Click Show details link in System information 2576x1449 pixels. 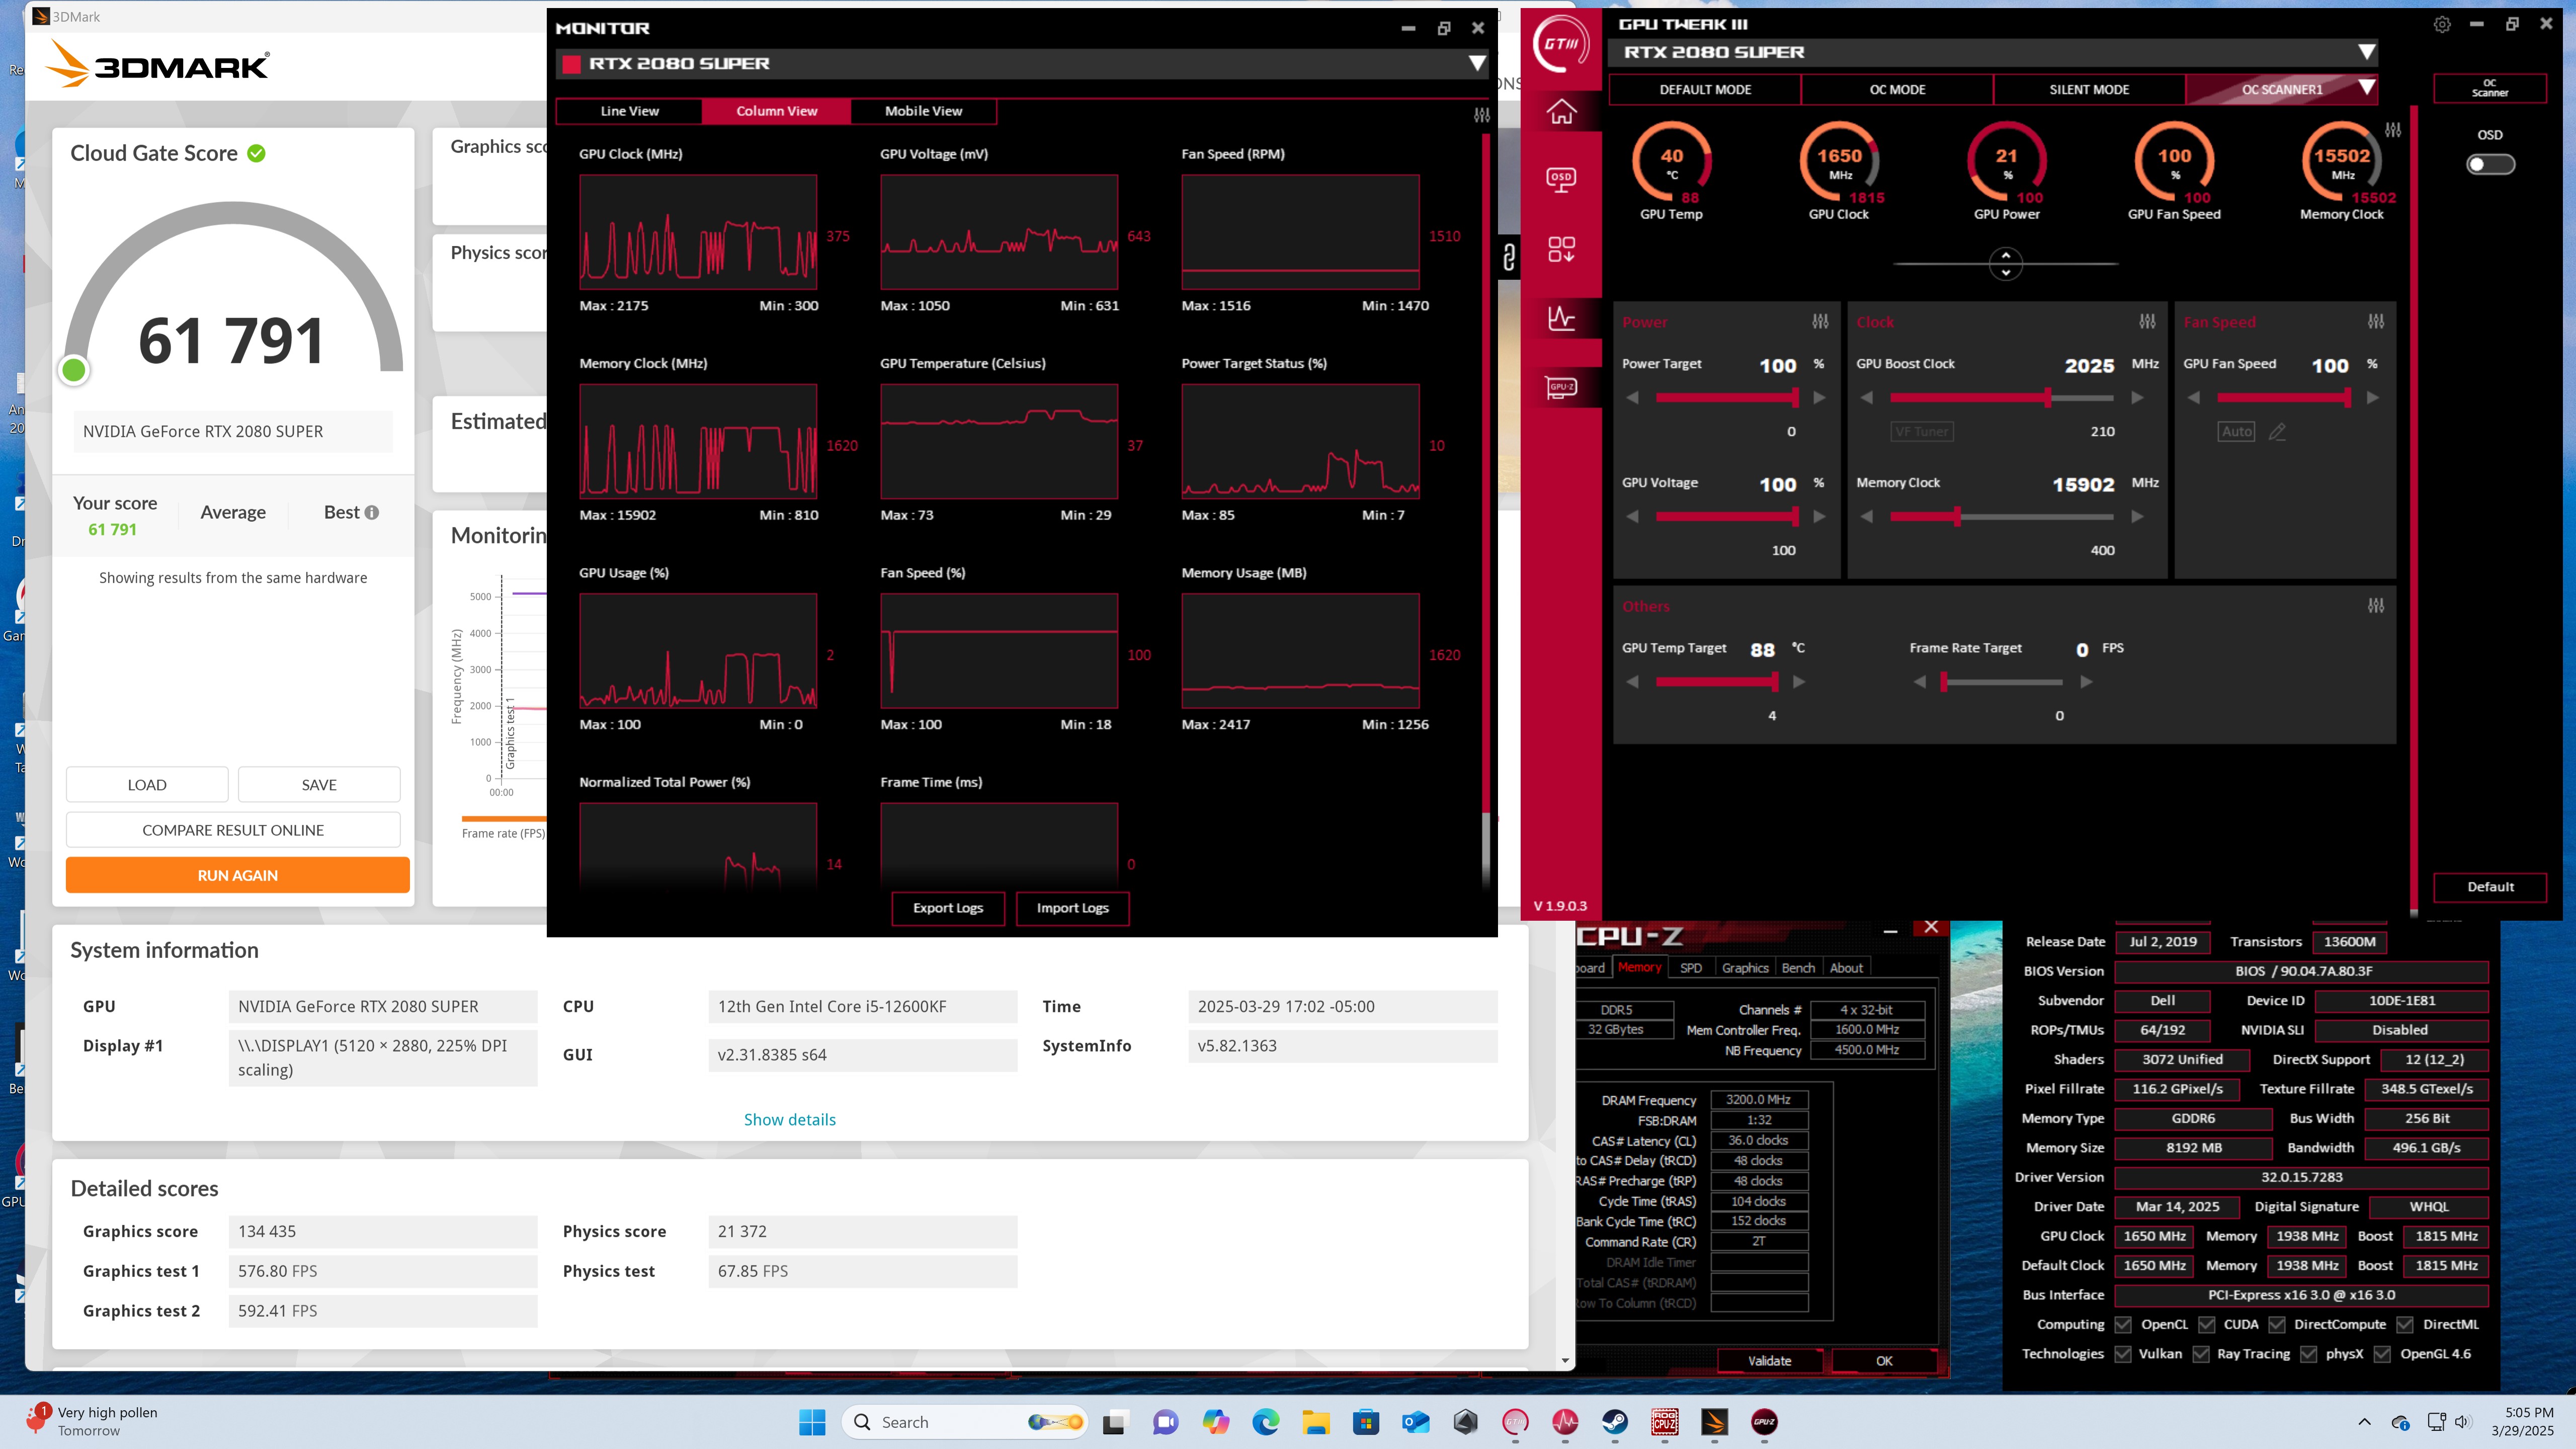click(x=789, y=1120)
